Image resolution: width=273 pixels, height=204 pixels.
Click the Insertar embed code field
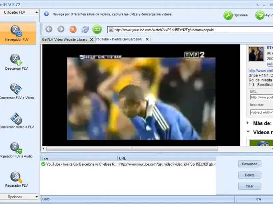(x=261, y=112)
